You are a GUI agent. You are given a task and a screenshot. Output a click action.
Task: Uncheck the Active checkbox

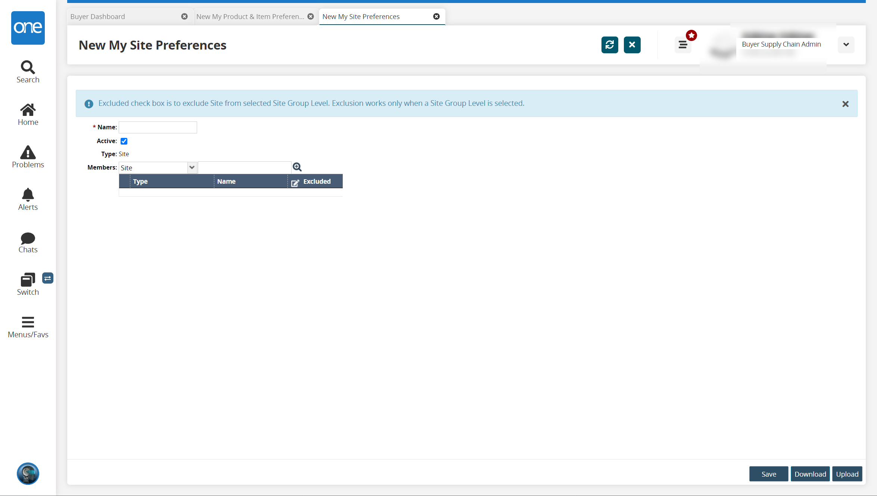tap(124, 141)
